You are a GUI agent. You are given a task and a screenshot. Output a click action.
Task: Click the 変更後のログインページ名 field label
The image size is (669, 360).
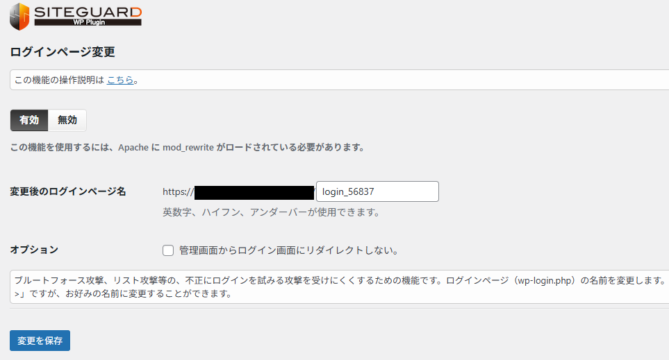[x=68, y=191]
